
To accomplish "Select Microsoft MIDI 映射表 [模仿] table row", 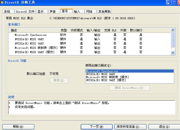I will pyautogui.click(x=90, y=48).
